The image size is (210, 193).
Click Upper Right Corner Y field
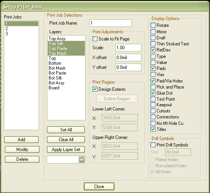pos(120,156)
